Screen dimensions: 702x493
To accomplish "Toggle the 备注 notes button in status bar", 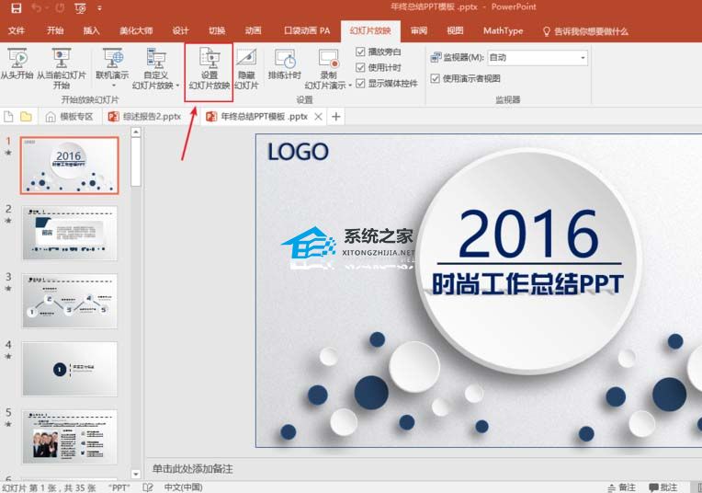I will click(621, 487).
